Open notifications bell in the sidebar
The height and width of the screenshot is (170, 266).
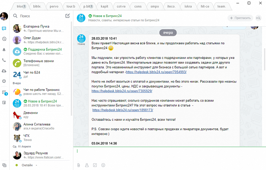(4, 50)
